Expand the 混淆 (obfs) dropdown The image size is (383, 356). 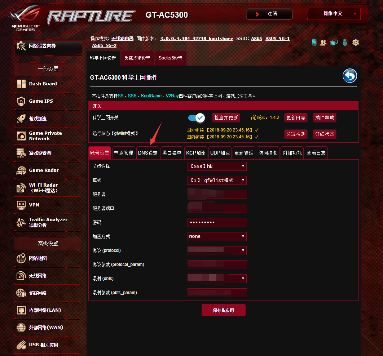217,279
